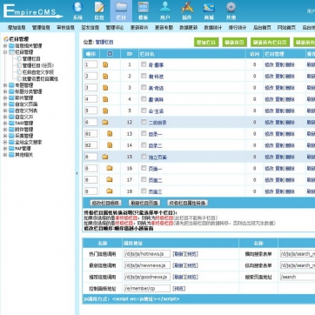Click the file icon in ID 14 row
This screenshot has height=315, width=315.
point(110,145)
